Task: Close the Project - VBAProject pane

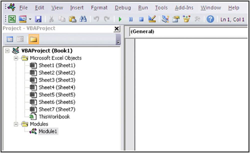Action: tap(117, 29)
